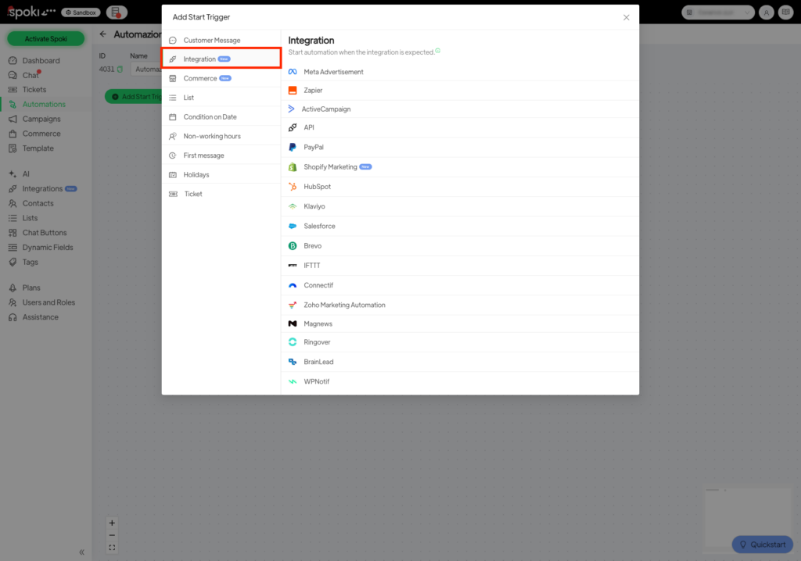
Task: Select the Brevo green icon
Action: 293,245
